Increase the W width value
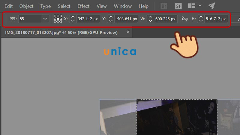The height and width of the screenshot is (135, 240). click(151, 17)
